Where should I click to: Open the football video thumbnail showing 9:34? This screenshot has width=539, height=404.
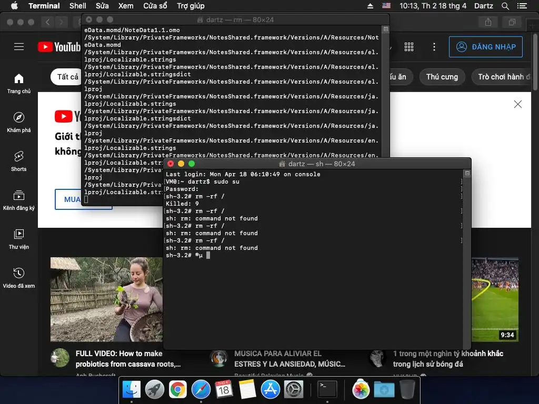(495, 299)
